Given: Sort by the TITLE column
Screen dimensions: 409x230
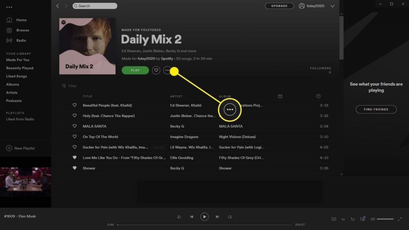Looking at the screenshot, I should tap(88, 96).
